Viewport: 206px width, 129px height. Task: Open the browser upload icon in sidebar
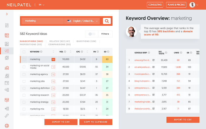7,83
